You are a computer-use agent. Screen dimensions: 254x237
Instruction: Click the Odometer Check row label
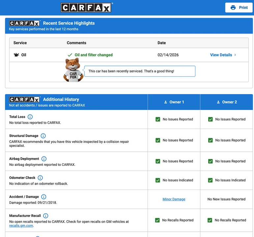(x=22, y=178)
